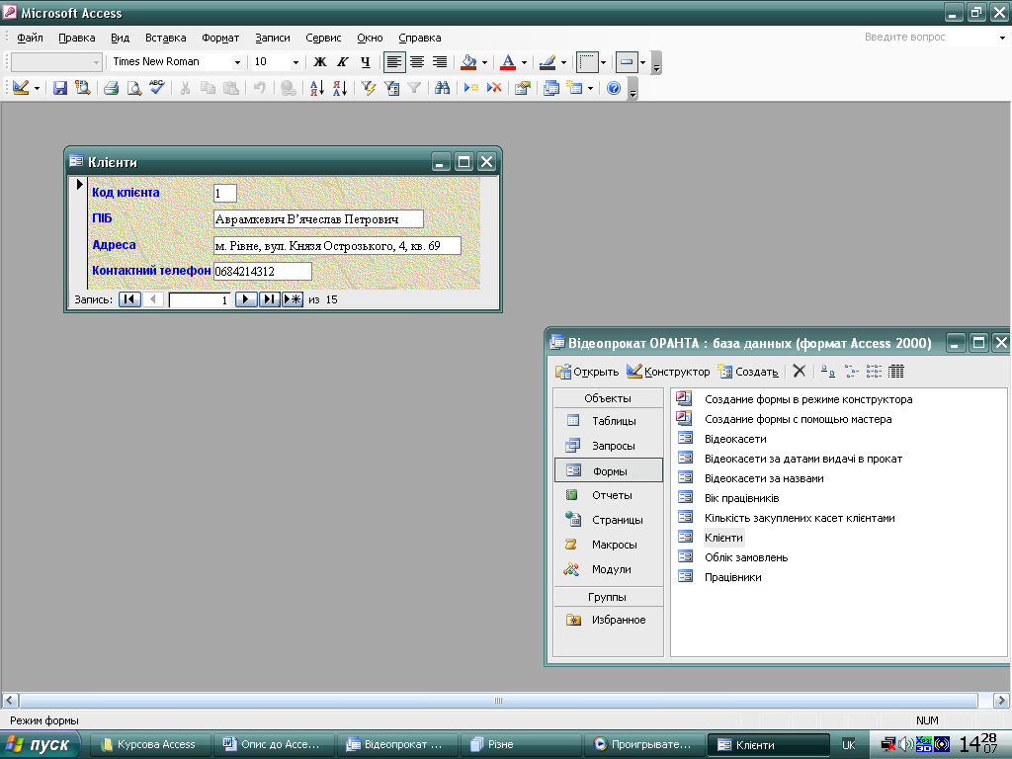Open the font size 10 dropdown
Viewport: 1012px width, 759px height.
pyautogui.click(x=295, y=62)
